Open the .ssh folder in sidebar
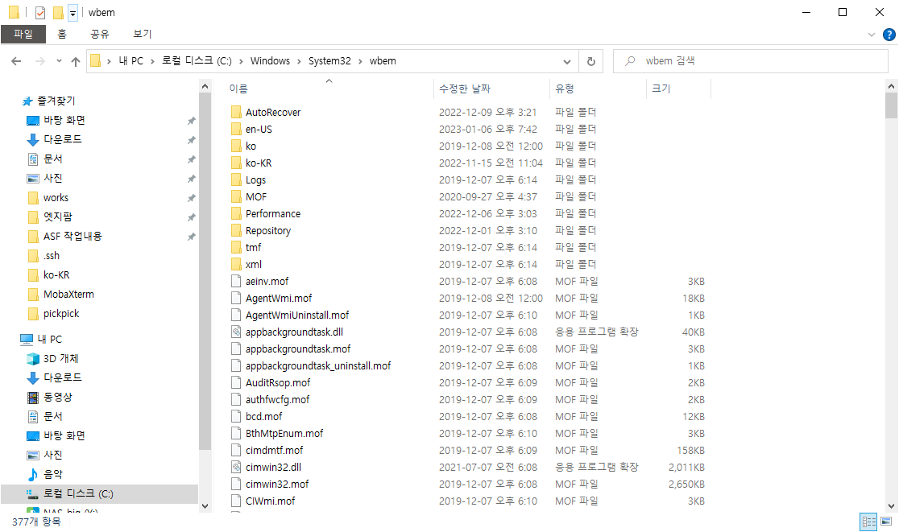Viewport: 899px width, 532px height. [x=51, y=255]
